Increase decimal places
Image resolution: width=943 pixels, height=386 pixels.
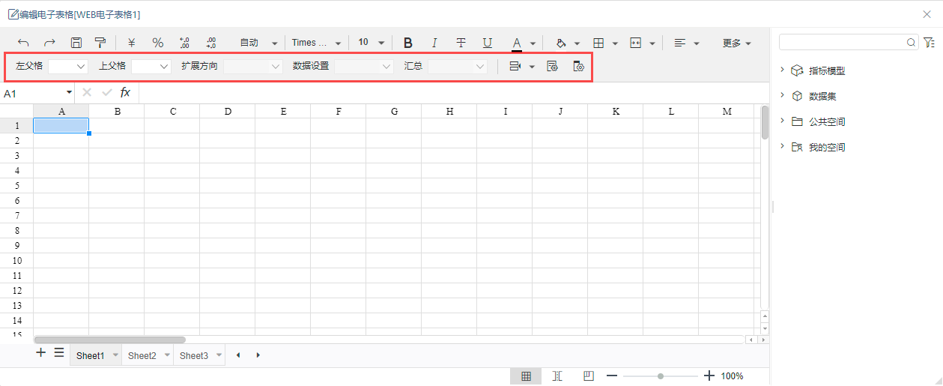185,43
